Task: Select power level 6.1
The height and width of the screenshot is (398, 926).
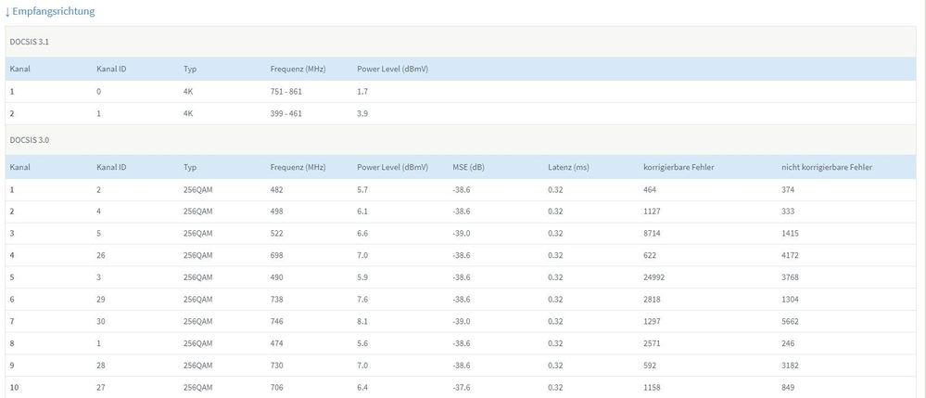Action: pyautogui.click(x=362, y=212)
